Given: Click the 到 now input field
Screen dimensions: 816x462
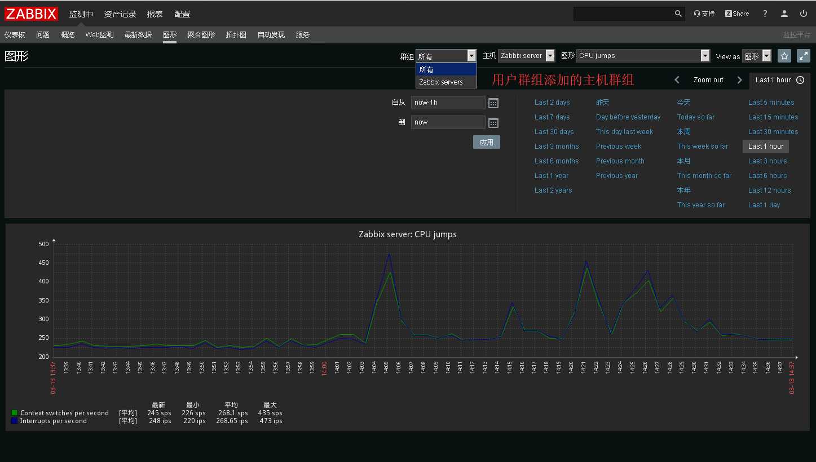Looking at the screenshot, I should 448,122.
